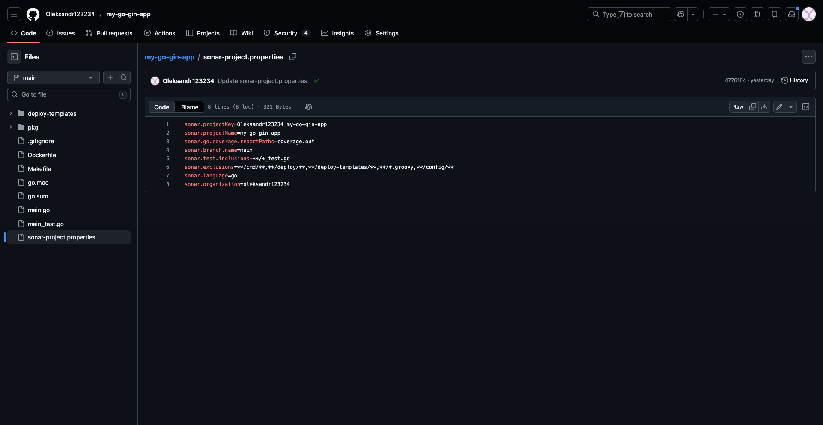The height and width of the screenshot is (425, 823).
Task: Switch to the Blame view
Action: 189,107
